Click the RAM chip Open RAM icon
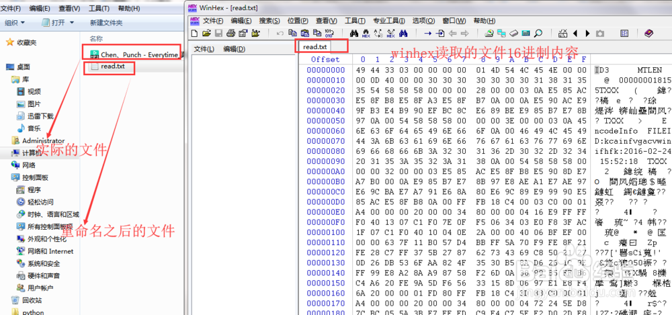This screenshot has width=672, height=315. pyautogui.click(x=514, y=33)
